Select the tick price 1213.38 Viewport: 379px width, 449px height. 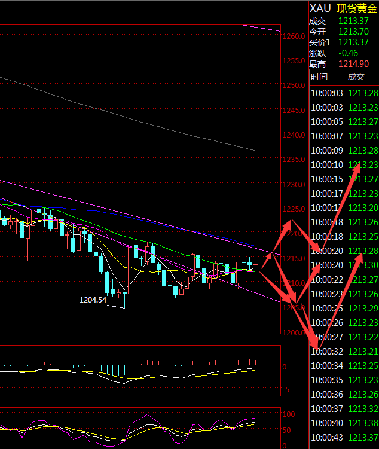[x=363, y=423]
